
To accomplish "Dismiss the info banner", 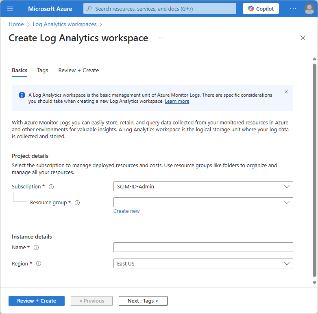I will point(286,92).
